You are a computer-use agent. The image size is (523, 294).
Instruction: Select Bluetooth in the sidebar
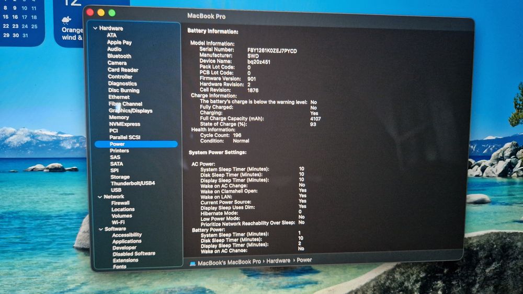click(119, 56)
